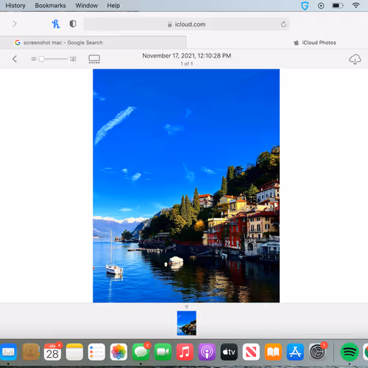368x368 pixels.
Task: Open the privacy report shield icon
Action: pyautogui.click(x=73, y=24)
